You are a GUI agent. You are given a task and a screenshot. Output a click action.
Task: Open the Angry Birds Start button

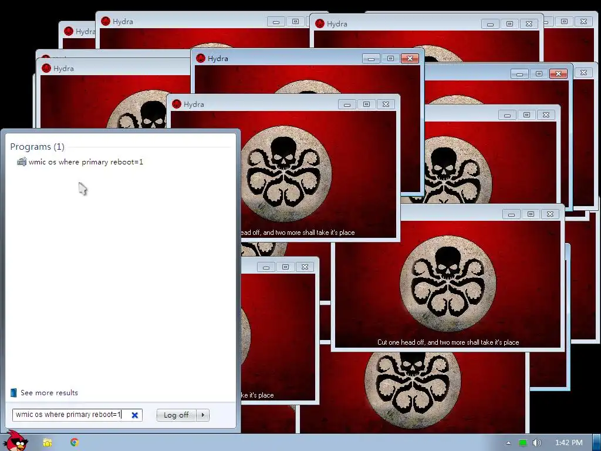coord(15,441)
